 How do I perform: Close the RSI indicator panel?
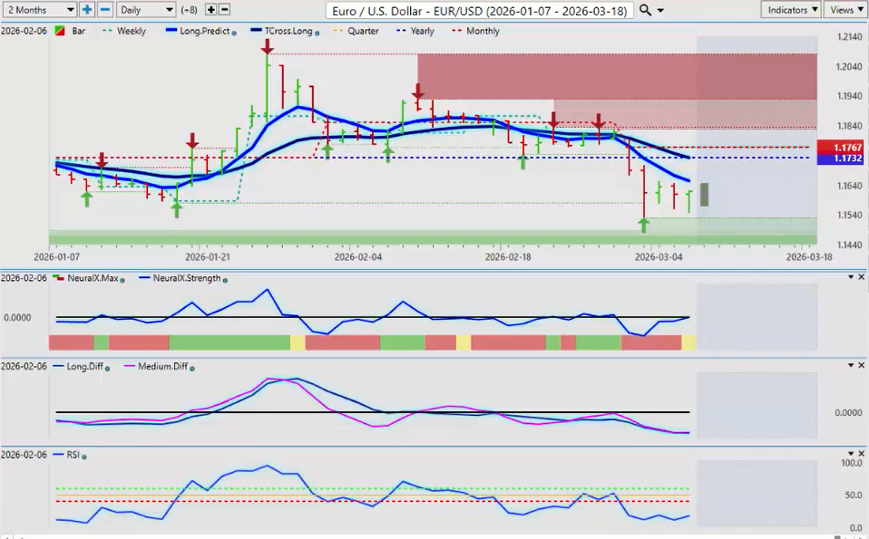[861, 454]
